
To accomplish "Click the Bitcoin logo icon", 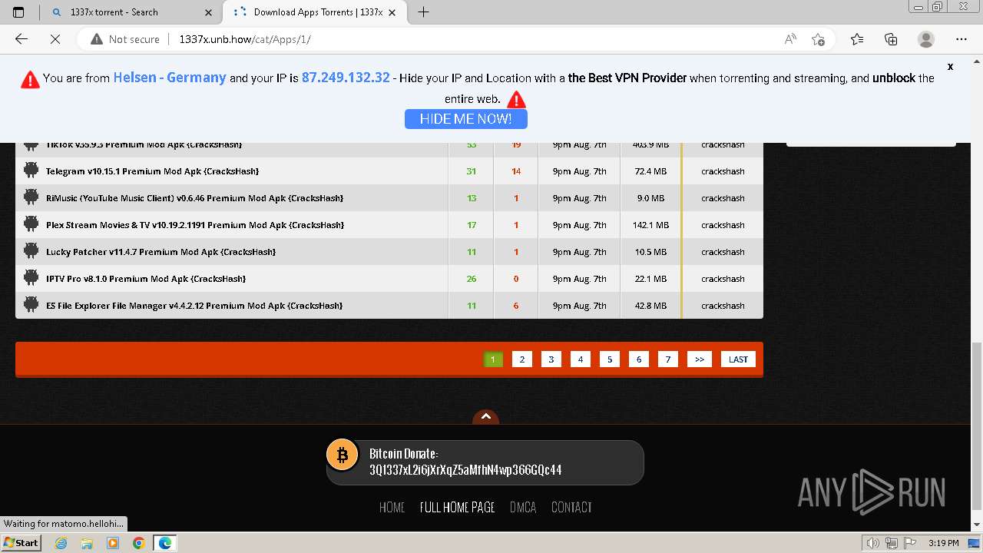I will click(343, 455).
